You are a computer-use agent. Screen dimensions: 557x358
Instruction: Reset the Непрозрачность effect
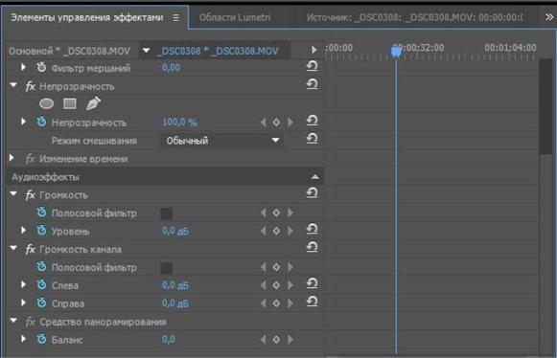[312, 84]
